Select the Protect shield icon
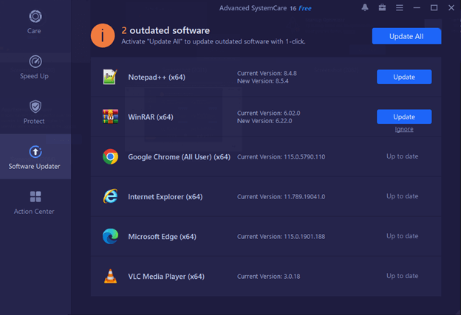 click(35, 107)
